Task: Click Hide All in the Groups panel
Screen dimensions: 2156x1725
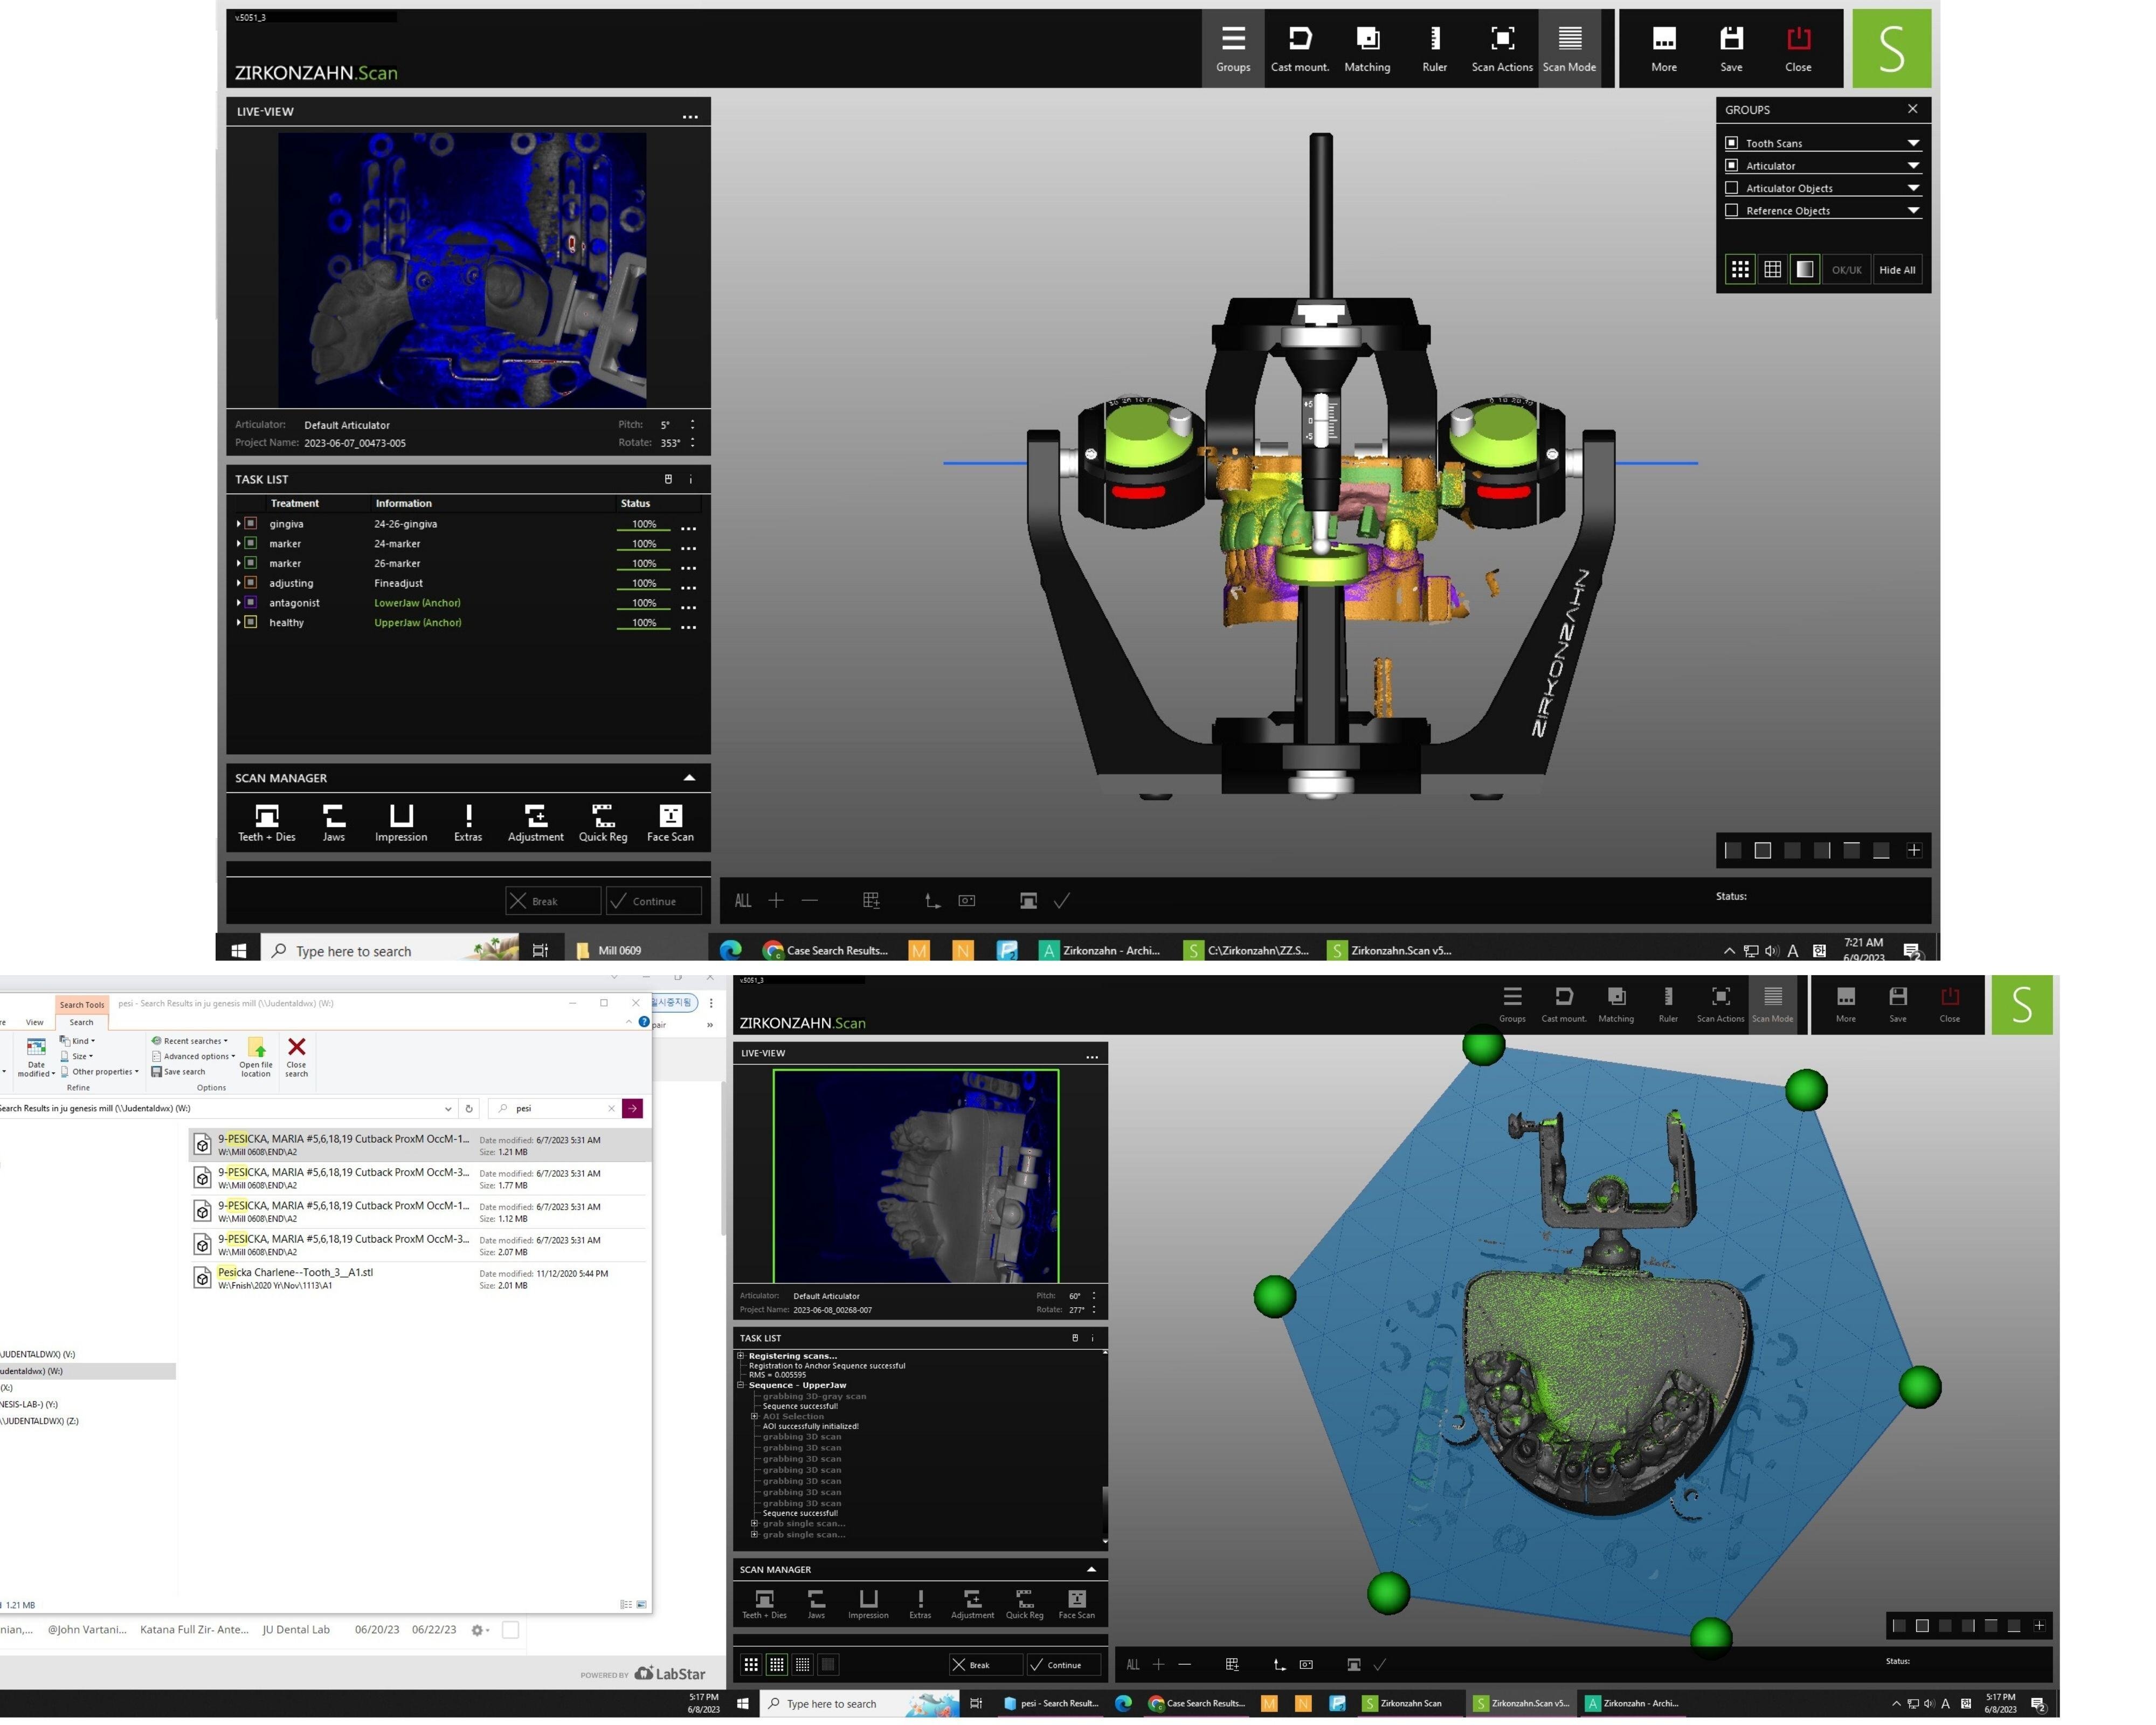Action: [x=1897, y=270]
